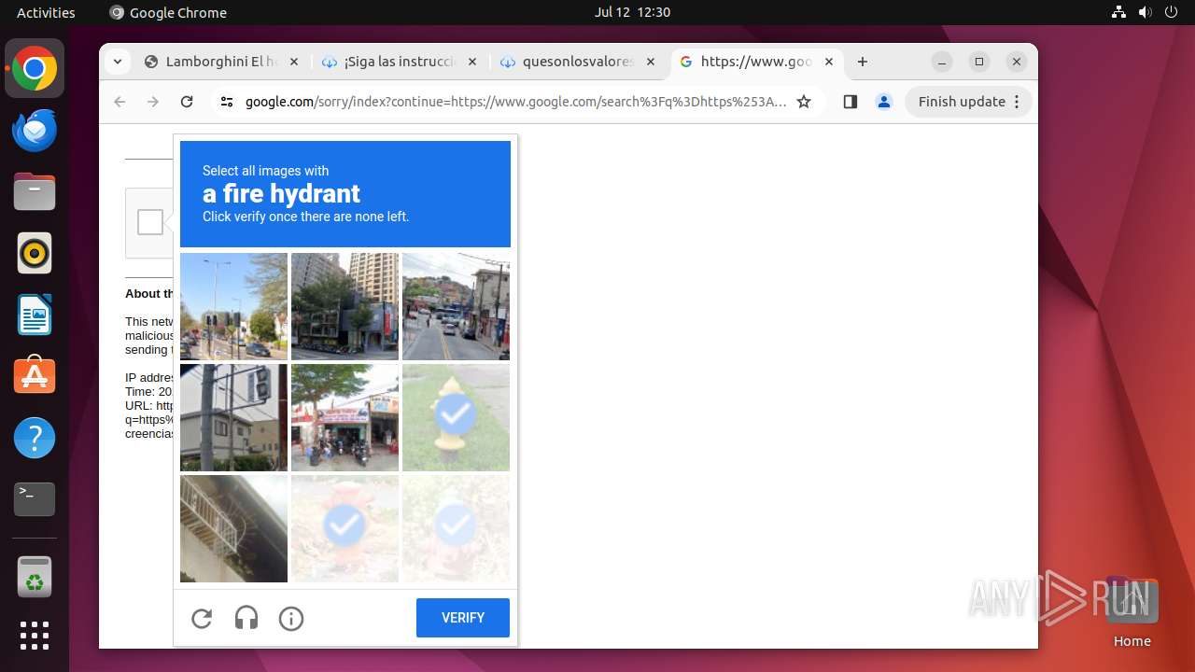The height and width of the screenshot is (672, 1195).
Task: Open Ubuntu Software from the dock
Action: coord(35,376)
